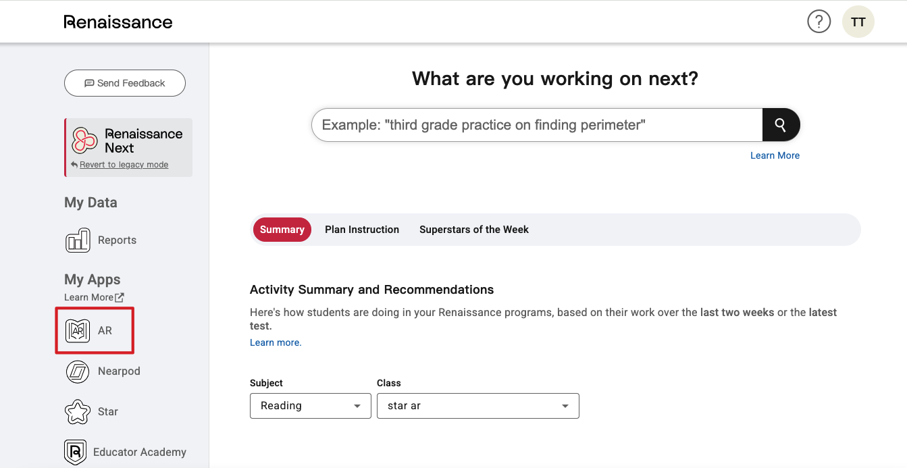Select the Summary tab
907x468 pixels.
[x=282, y=230]
